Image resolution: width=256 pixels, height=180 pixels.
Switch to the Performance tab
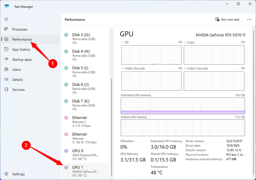tap(21, 39)
